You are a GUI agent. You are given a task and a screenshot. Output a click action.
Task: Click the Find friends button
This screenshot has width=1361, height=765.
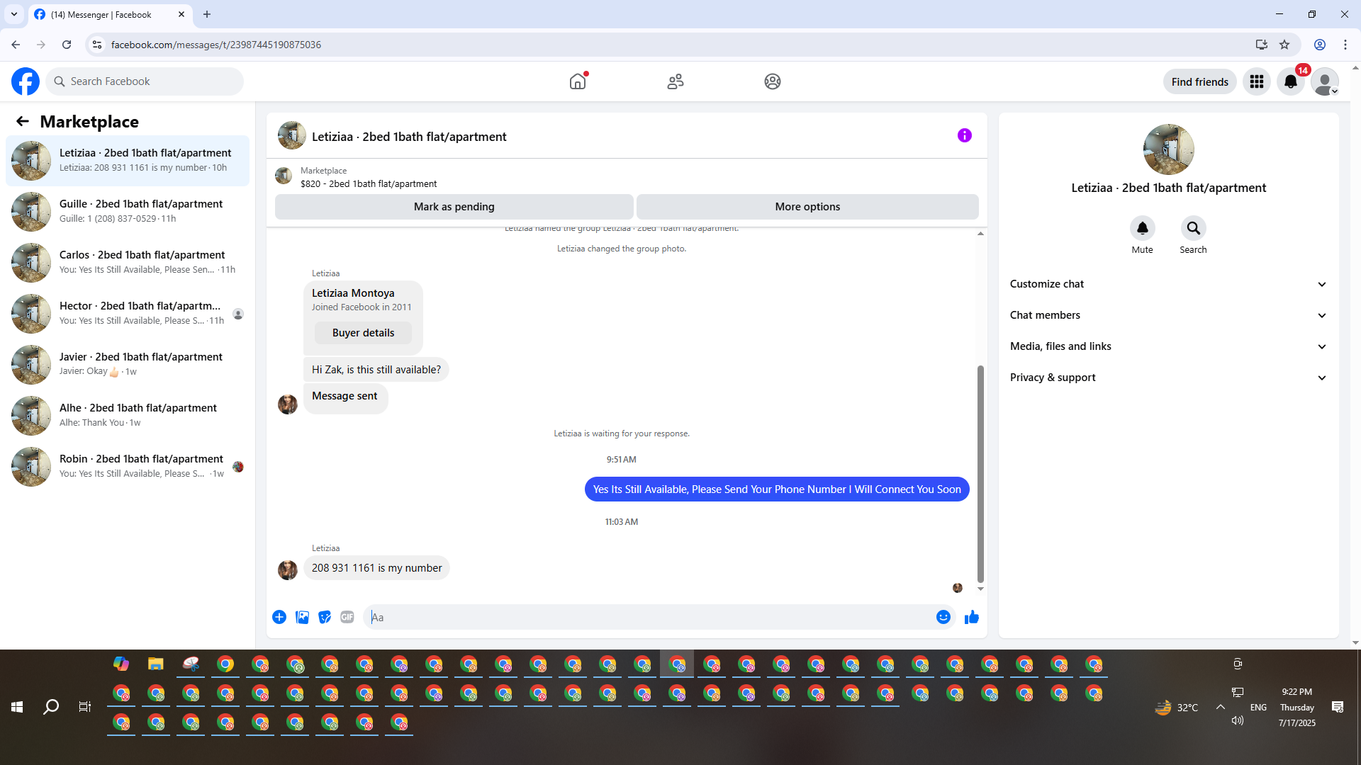[x=1200, y=81]
